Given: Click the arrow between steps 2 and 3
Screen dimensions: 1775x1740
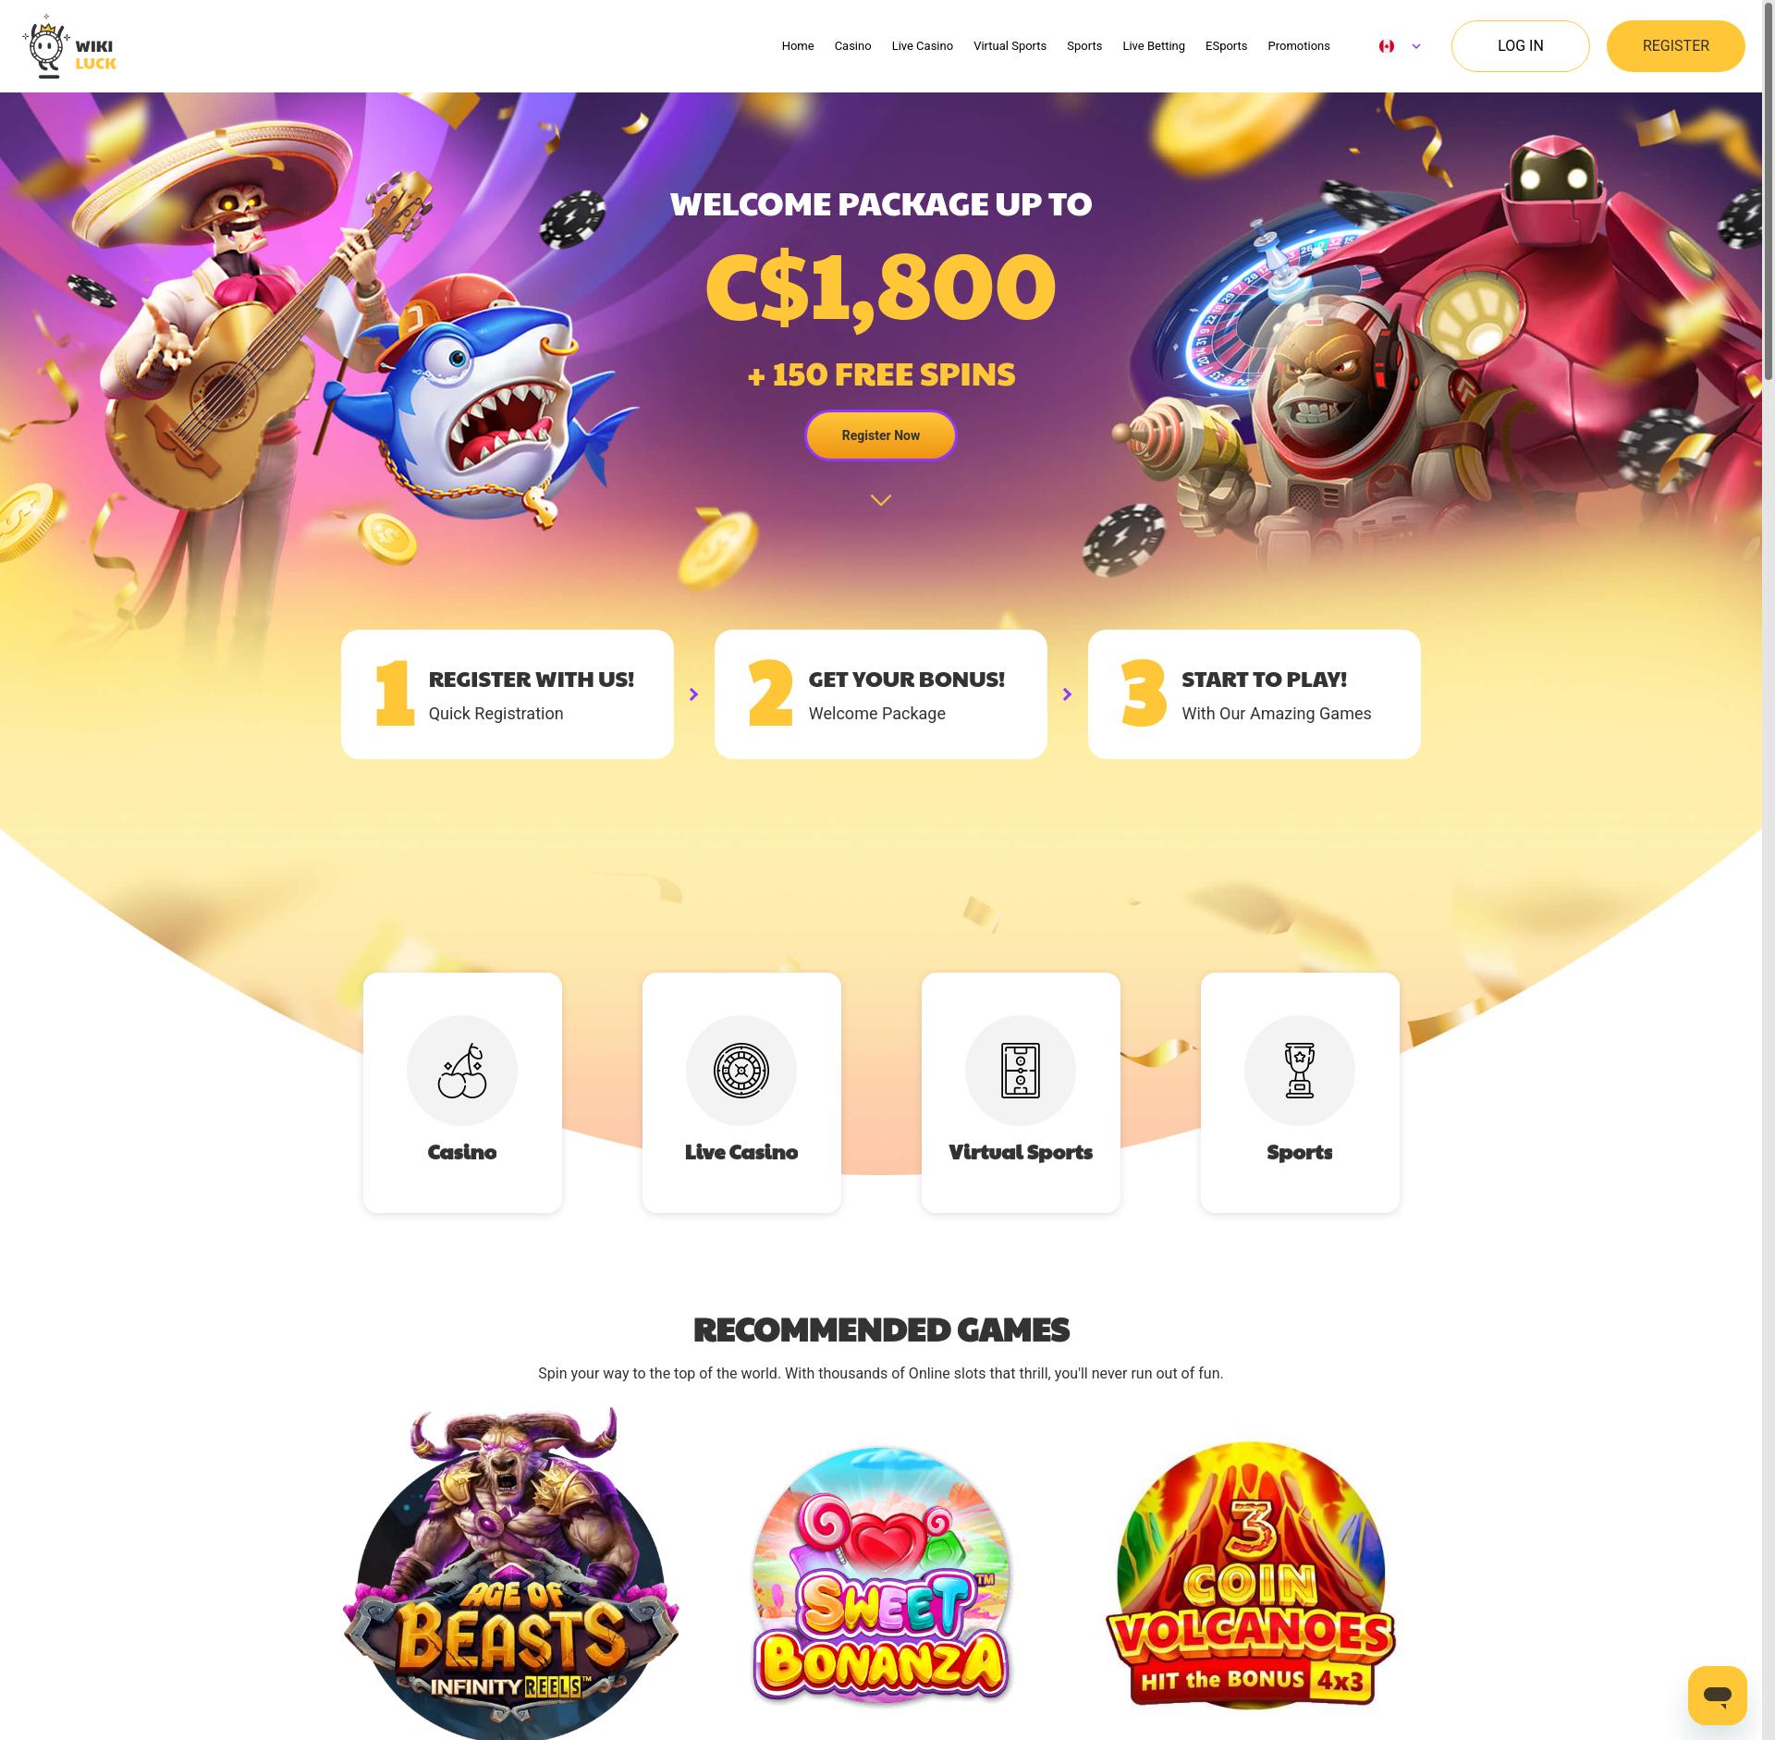Looking at the screenshot, I should [x=1067, y=694].
